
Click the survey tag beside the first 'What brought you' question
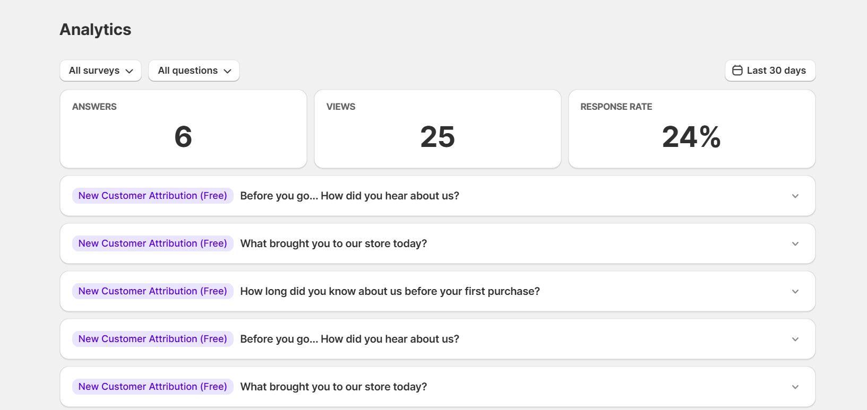click(x=152, y=243)
